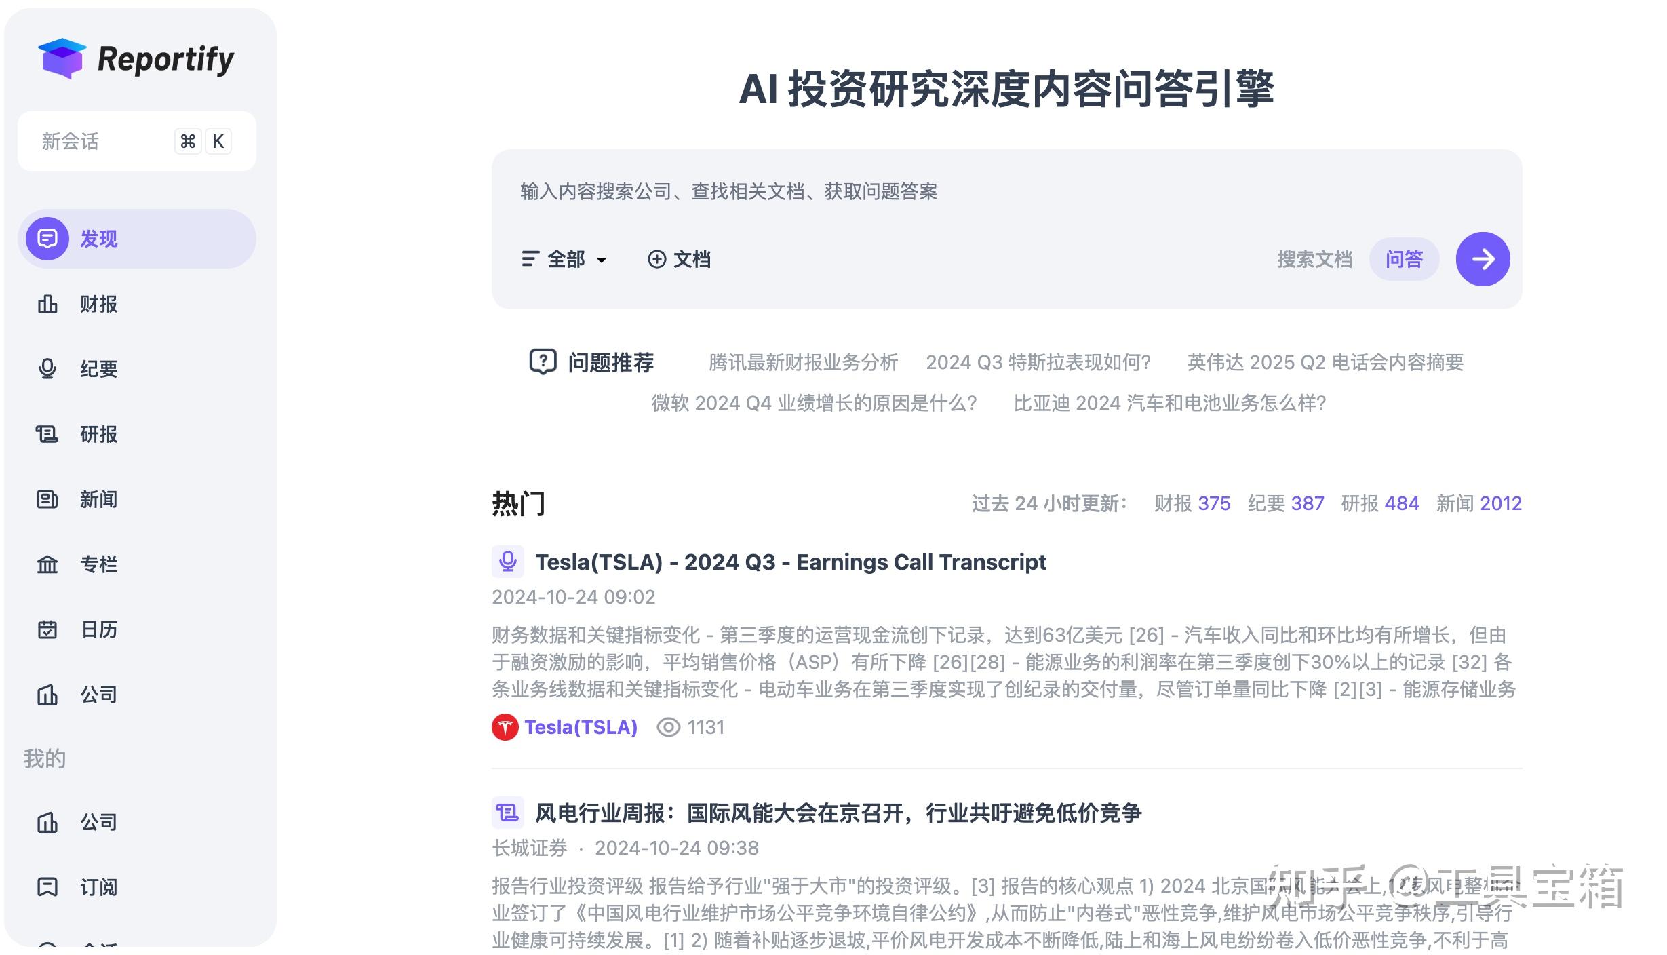1667x955 pixels.
Task: Click the Tesla earnings call microphone icon
Action: coord(507,562)
